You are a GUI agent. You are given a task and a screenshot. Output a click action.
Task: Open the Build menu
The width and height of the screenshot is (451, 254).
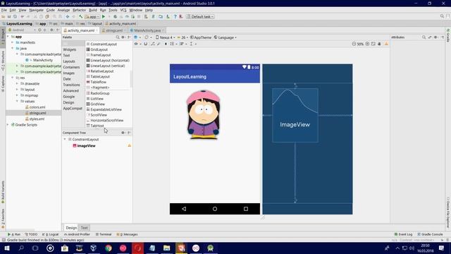tap(92, 10)
